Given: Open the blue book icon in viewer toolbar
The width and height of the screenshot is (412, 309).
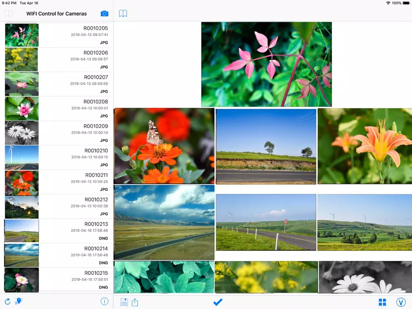Looking at the screenshot, I should (123, 13).
